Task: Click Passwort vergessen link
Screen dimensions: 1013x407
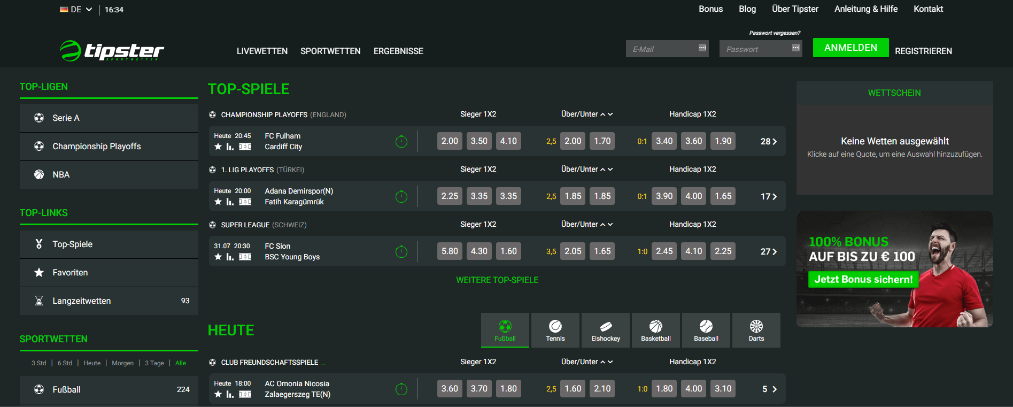Action: (x=775, y=33)
